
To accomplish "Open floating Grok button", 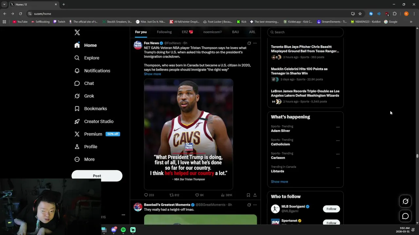I will coord(405,201).
